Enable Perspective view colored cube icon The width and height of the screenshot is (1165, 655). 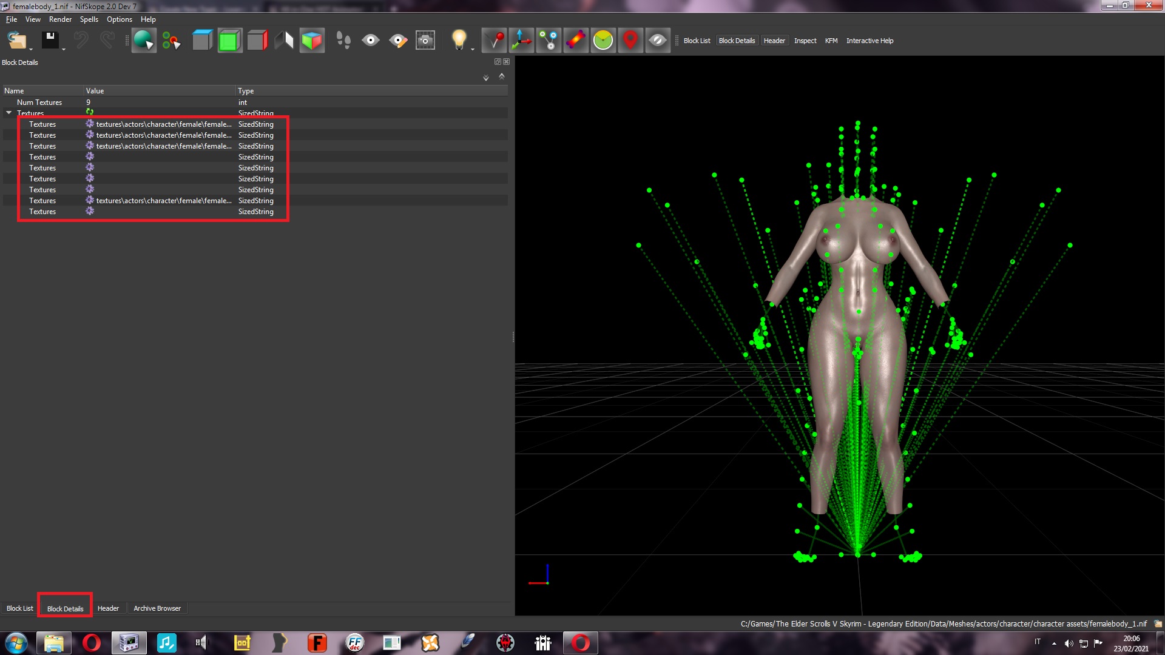(312, 41)
